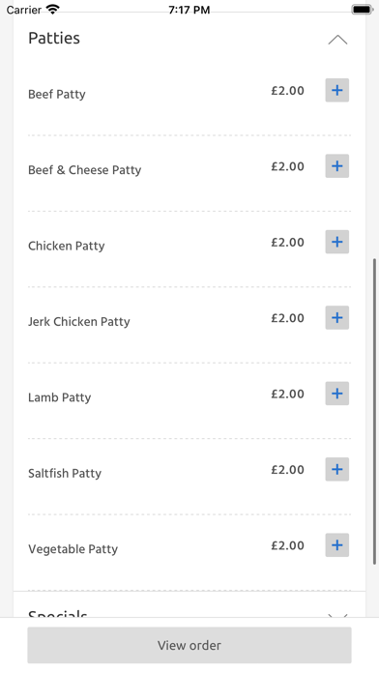
Task: Click the View order button
Action: pyautogui.click(x=189, y=645)
